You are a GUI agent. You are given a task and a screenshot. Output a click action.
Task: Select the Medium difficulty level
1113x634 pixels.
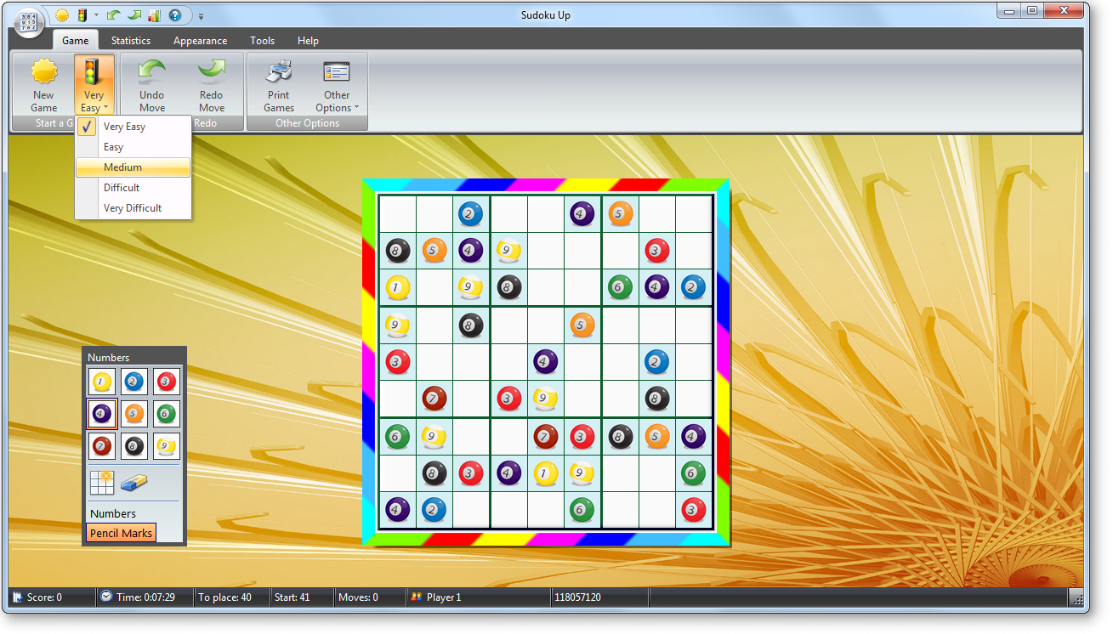click(x=122, y=167)
